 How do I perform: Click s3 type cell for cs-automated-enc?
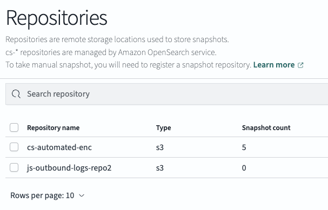point(160,147)
